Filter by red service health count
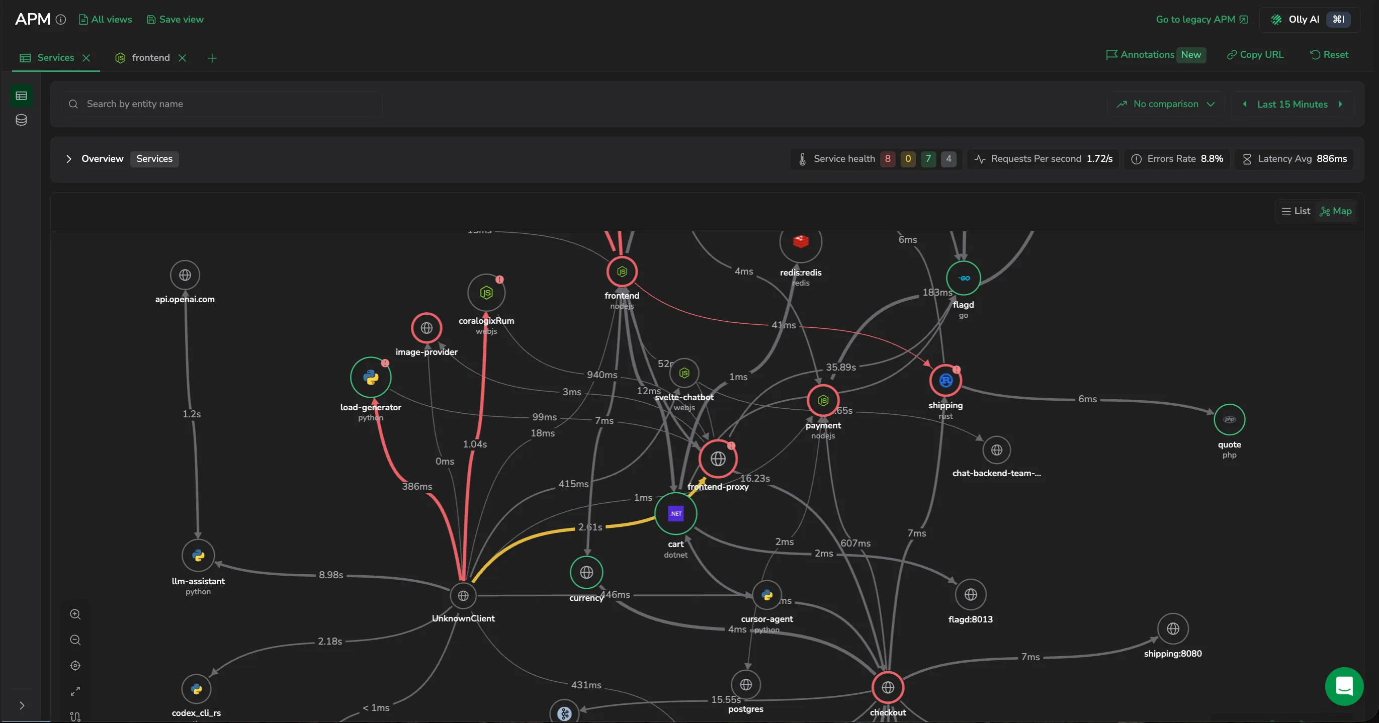 [x=888, y=159]
